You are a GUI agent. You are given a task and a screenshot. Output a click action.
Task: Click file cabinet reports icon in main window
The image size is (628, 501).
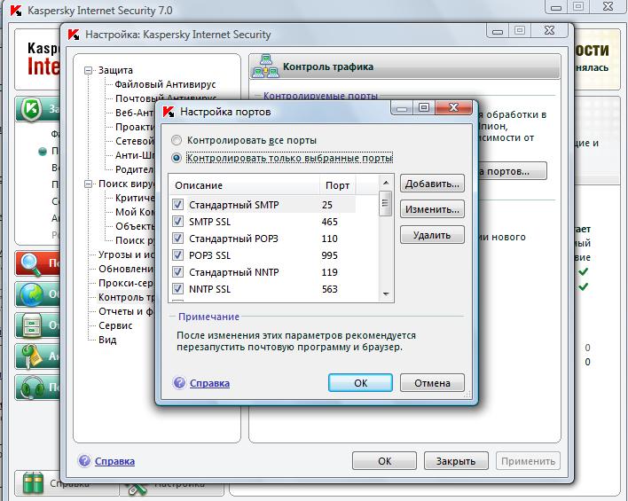point(32,325)
